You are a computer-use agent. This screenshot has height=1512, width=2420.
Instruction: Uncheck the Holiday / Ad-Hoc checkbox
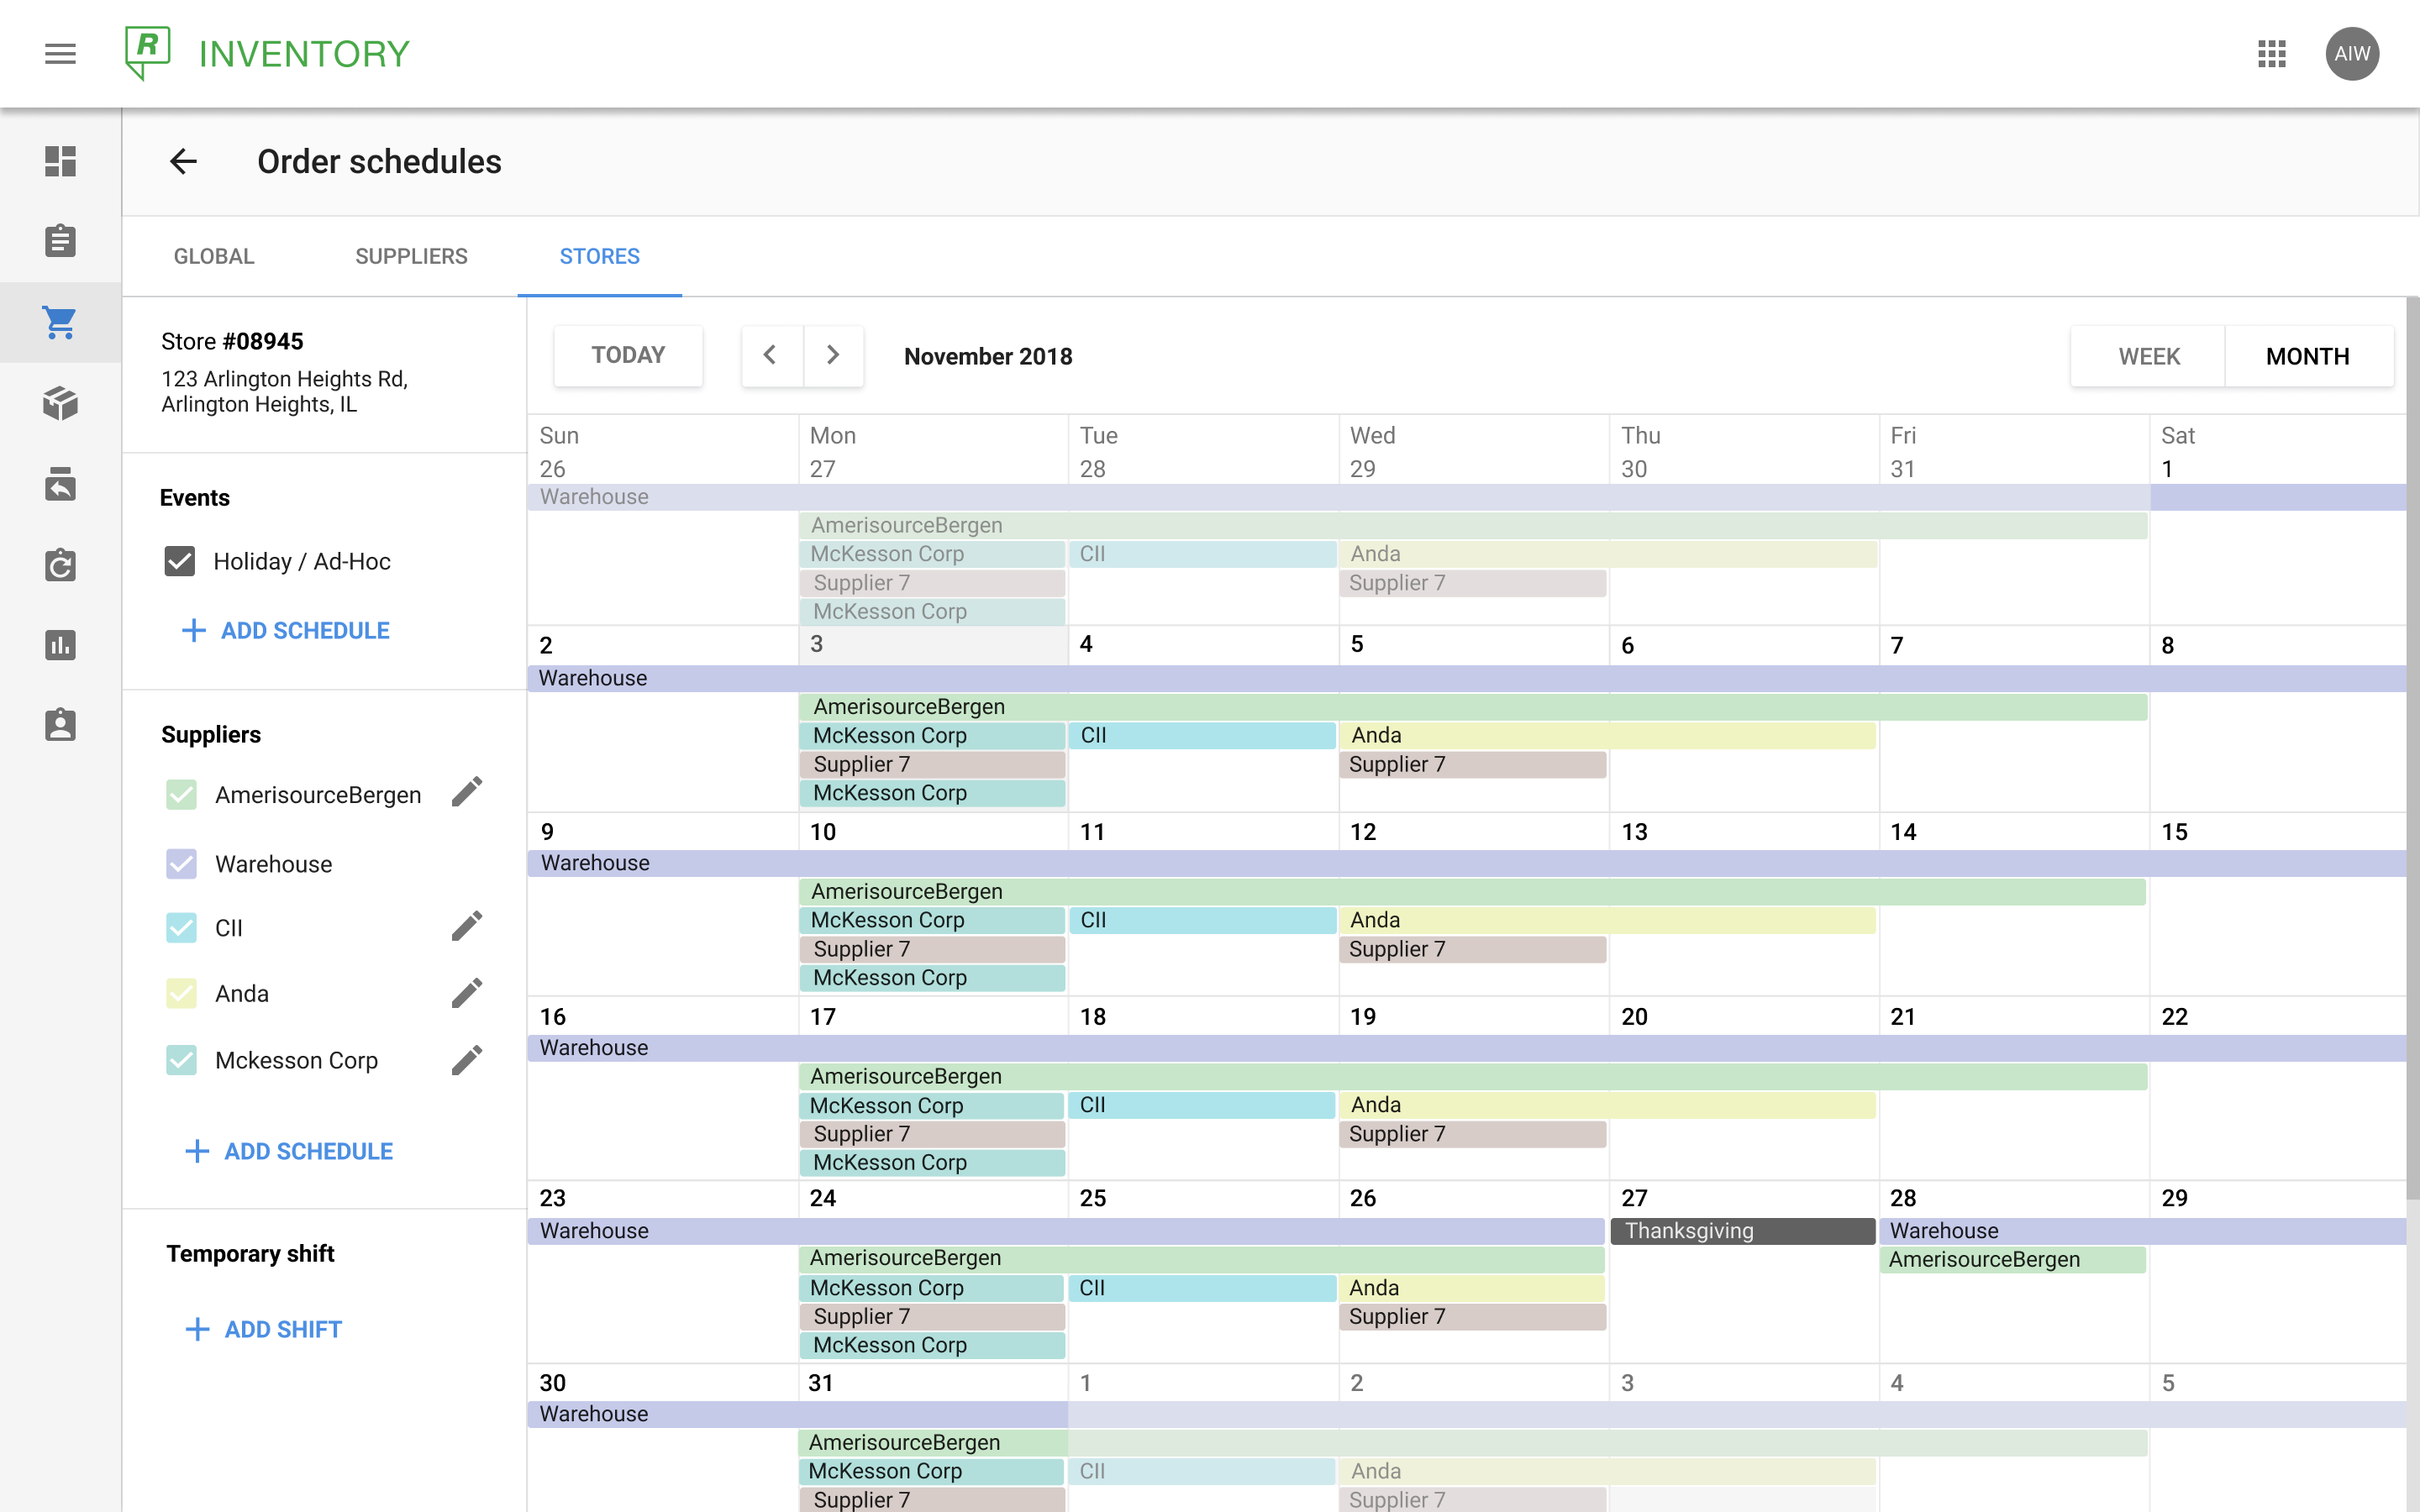coord(180,561)
